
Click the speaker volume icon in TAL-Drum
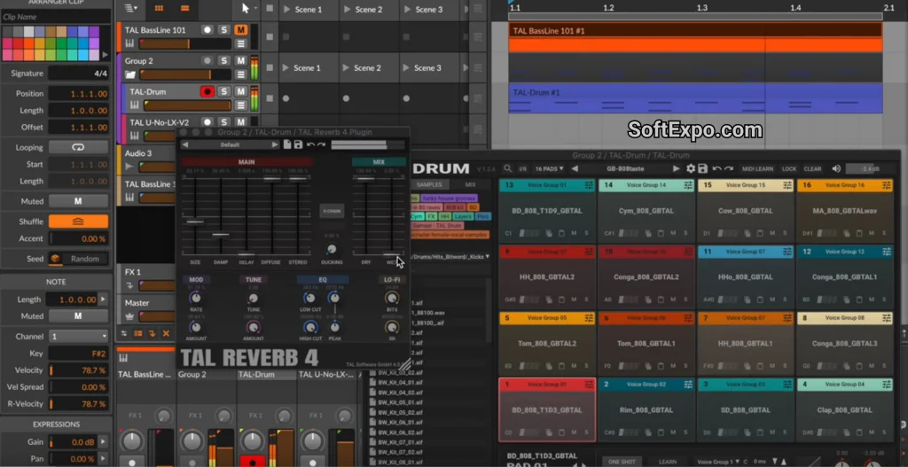coord(834,168)
